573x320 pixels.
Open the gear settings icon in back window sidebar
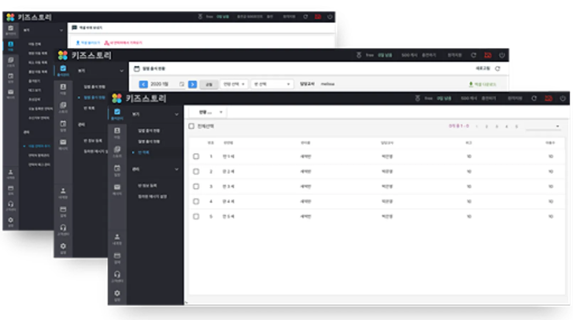[11, 220]
